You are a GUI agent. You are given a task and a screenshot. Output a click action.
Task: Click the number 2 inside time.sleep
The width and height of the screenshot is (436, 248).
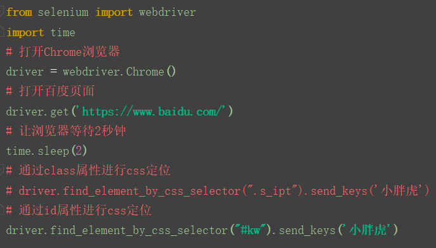pos(79,151)
